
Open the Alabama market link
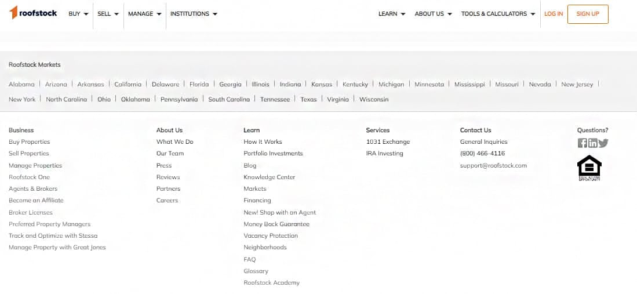(21, 85)
